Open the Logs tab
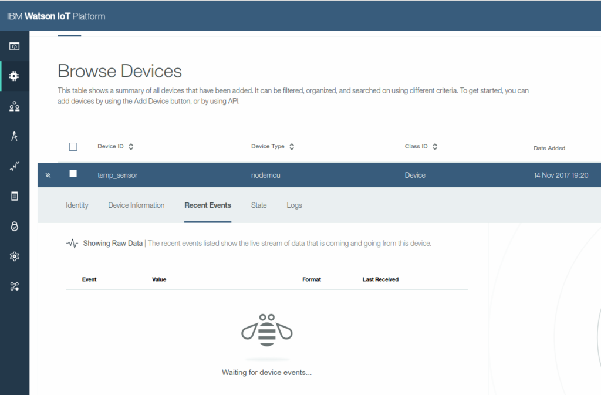The image size is (601, 395). pyautogui.click(x=295, y=205)
